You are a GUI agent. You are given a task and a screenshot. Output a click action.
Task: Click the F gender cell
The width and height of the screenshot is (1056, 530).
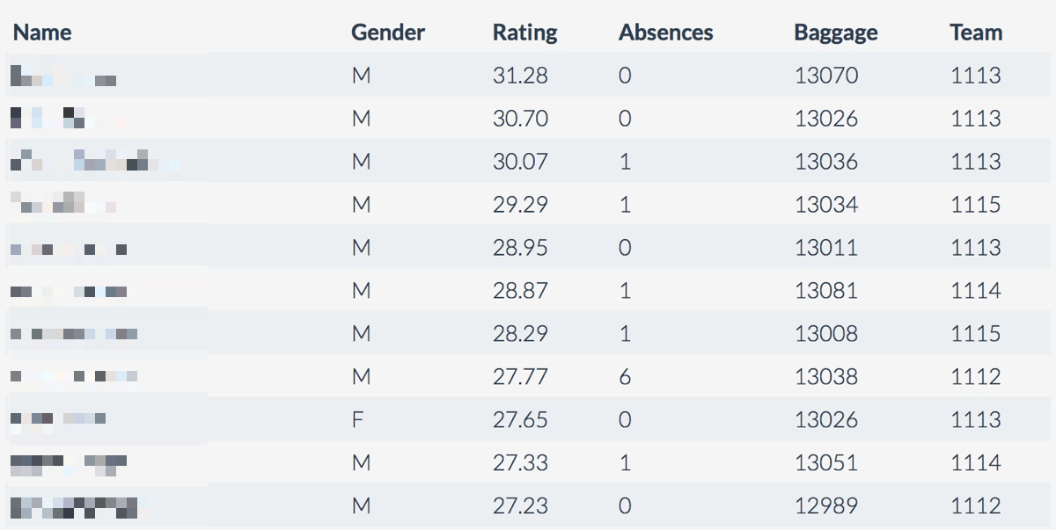[x=357, y=420]
